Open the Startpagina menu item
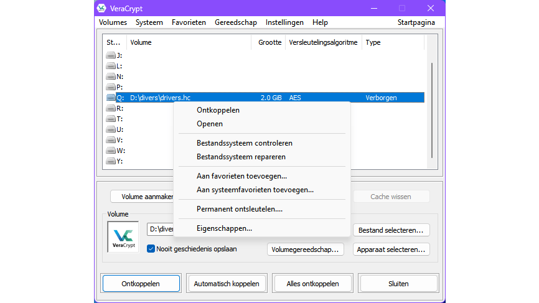Viewport: 539px width, 303px height. [416, 22]
